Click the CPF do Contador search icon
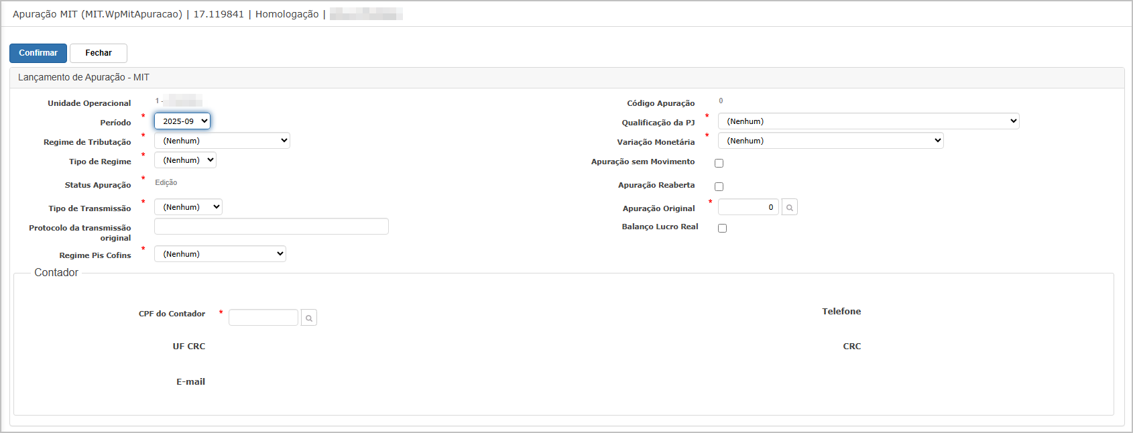 [309, 318]
